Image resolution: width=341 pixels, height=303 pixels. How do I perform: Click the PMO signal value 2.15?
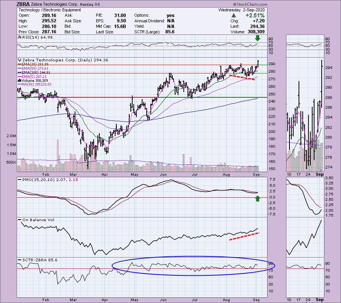73,180
